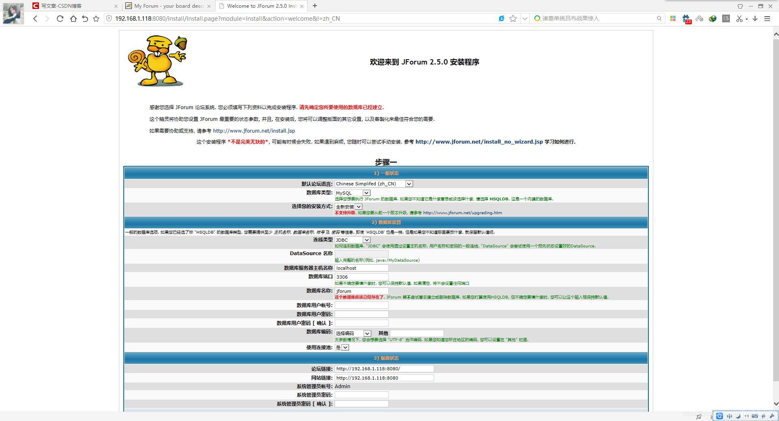The image size is (779, 421).
Task: Open the colorful apps grid extension icon
Action: 673,19
